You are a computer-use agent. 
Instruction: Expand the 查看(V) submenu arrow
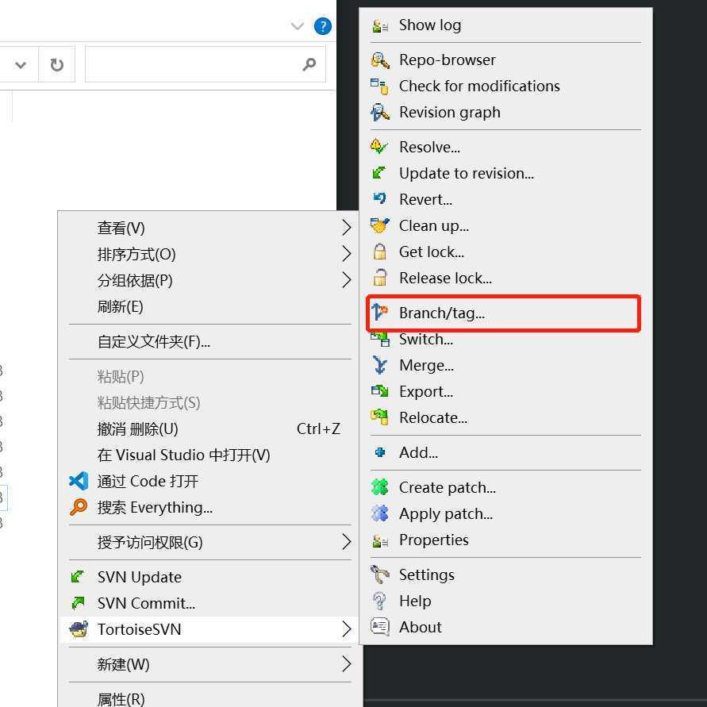coord(346,228)
